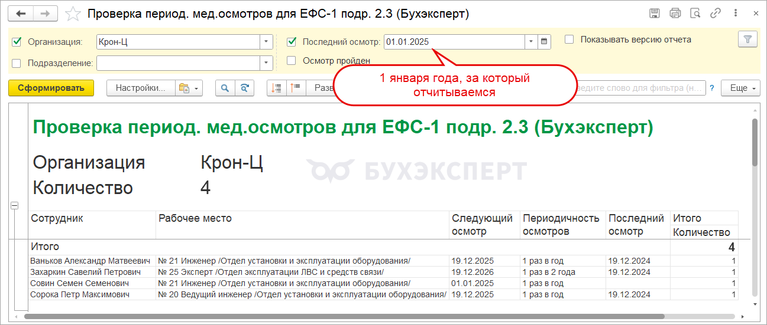This screenshot has height=325, width=767.
Task: Click the magnifier search icon
Action: [x=225, y=88]
